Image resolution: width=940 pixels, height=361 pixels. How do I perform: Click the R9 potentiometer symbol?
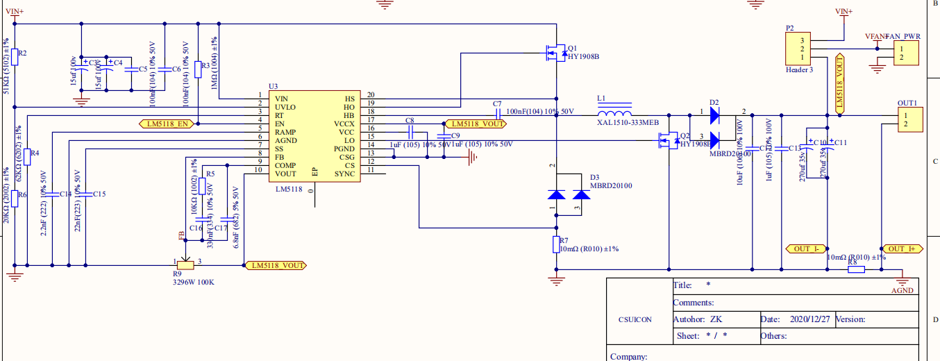point(185,264)
